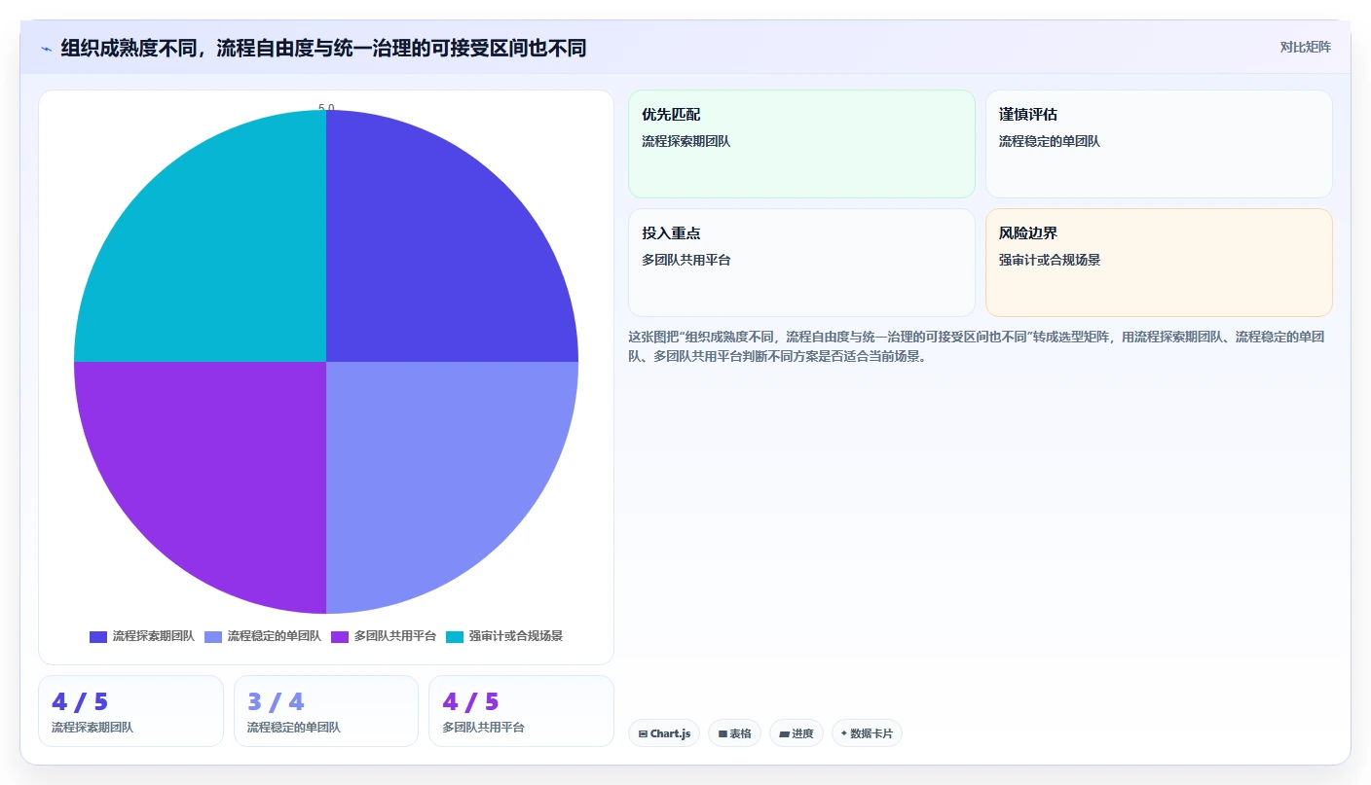Toggle 流程稳定的单团队 legend color box
The image size is (1371, 785).
click(213, 636)
